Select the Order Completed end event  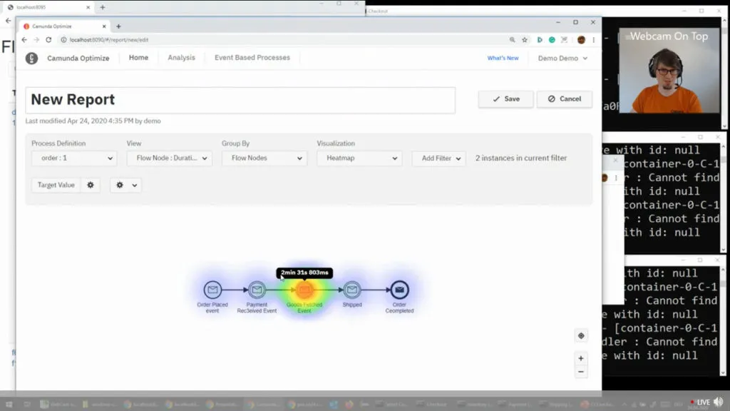coord(399,290)
